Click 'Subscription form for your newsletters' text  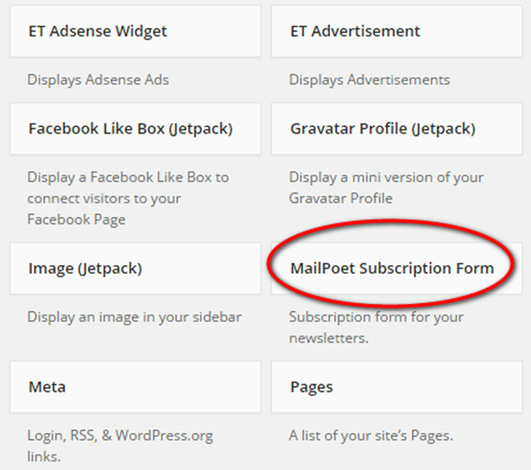click(376, 327)
